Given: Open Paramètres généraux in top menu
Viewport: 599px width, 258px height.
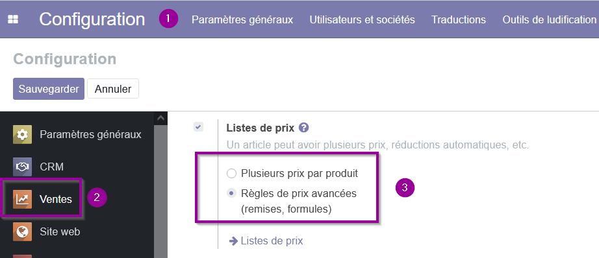Looking at the screenshot, I should (x=242, y=19).
